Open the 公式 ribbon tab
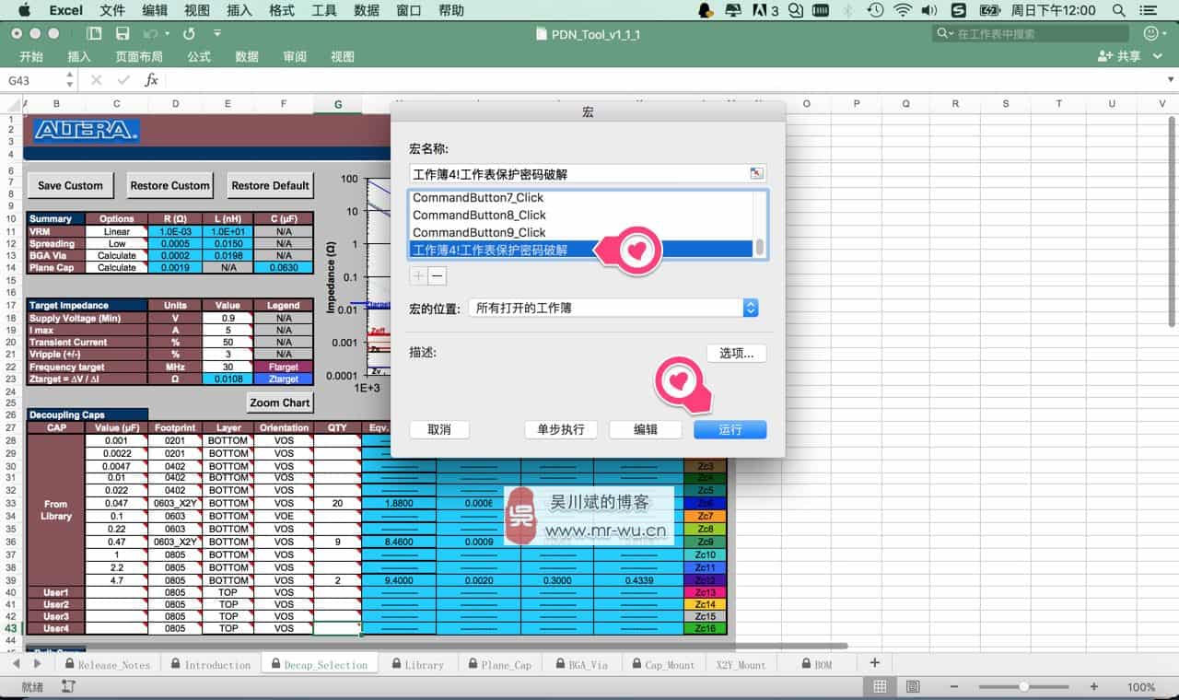Screen dimensions: 1179x700 [199, 56]
